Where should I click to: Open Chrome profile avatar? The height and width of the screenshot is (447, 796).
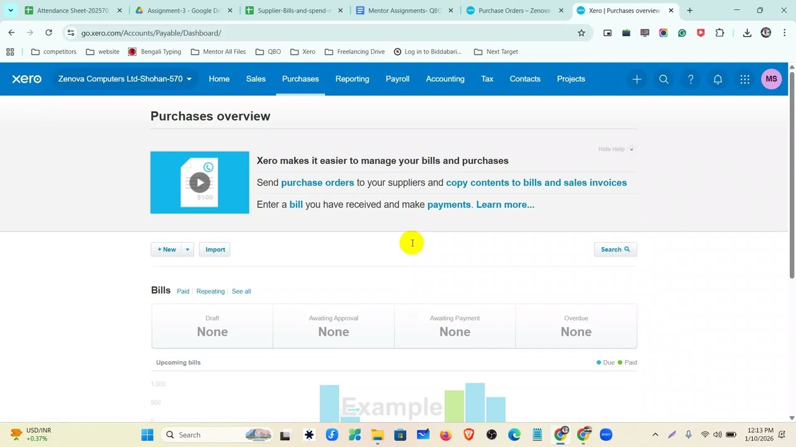766,33
